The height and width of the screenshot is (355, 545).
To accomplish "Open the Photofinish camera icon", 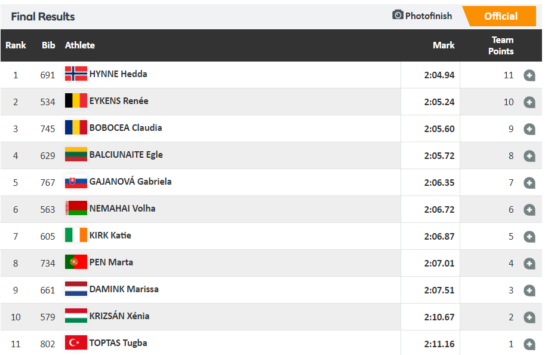I will [398, 15].
